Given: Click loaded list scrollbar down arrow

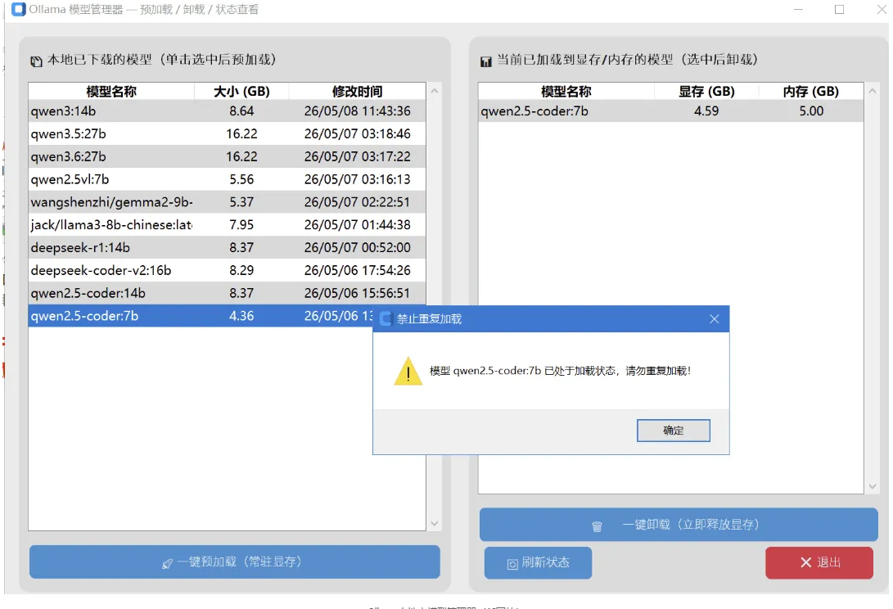Looking at the screenshot, I should click(x=872, y=486).
